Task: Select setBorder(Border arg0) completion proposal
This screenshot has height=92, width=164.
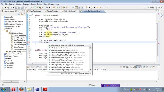Action: tap(66, 67)
